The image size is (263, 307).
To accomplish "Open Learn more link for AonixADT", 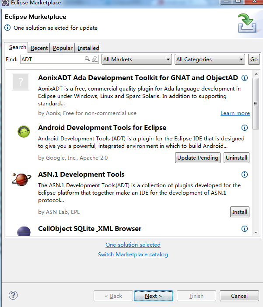I will point(235,113).
